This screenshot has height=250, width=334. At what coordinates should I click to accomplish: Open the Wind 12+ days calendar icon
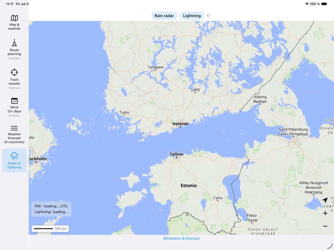tap(14, 101)
